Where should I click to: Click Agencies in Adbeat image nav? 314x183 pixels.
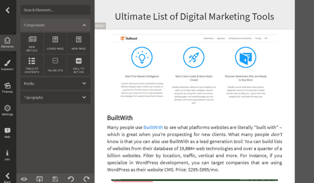coord(221,38)
